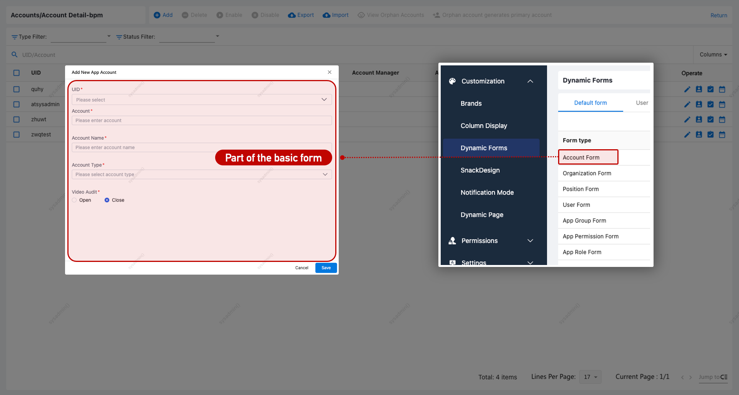Viewport: 739px width, 395px height.
Task: Select the Open radio for Video Audit
Action: click(x=74, y=200)
